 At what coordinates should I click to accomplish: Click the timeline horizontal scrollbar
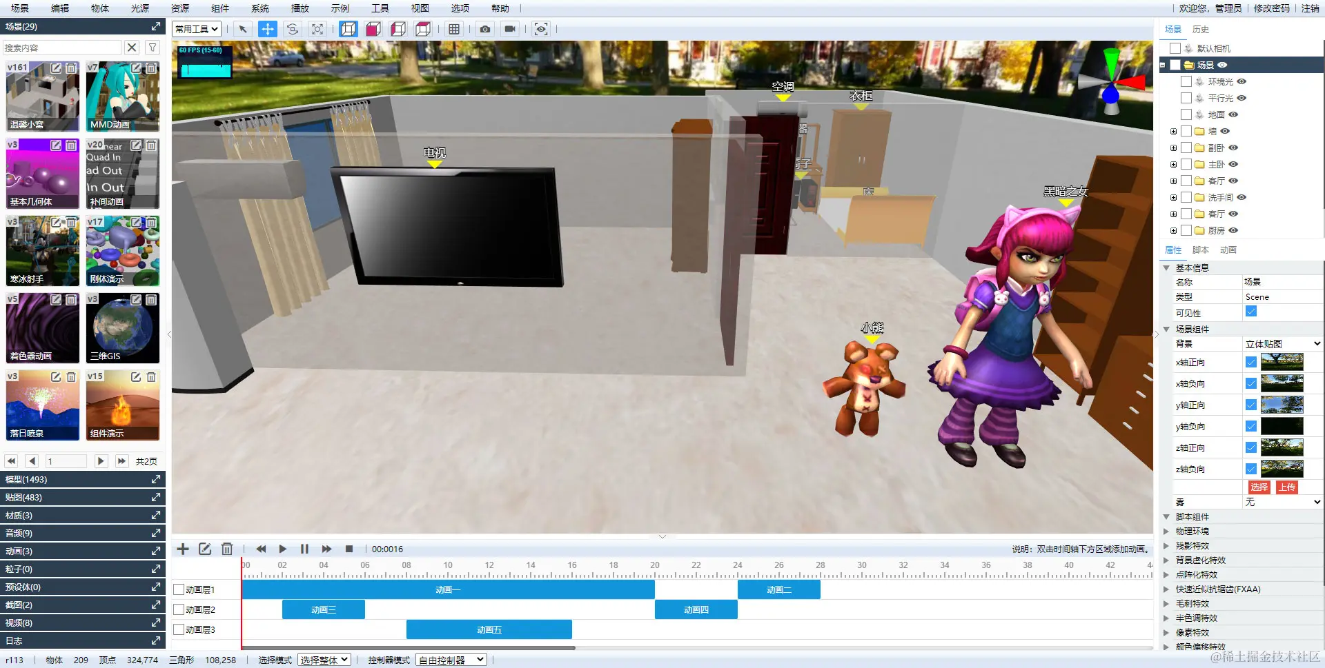[x=409, y=648]
